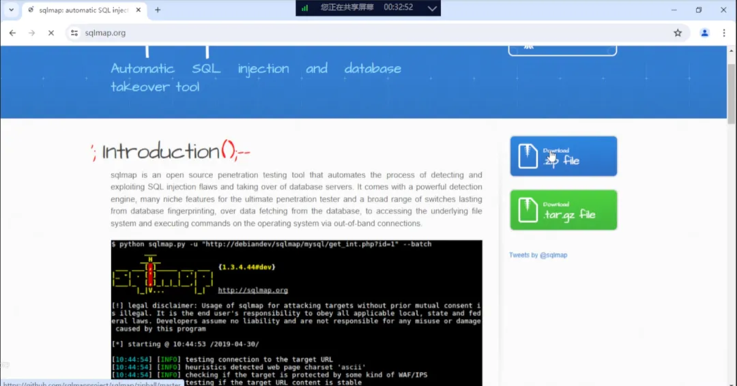Click the Introduction heading
The height and width of the screenshot is (386, 737).
(171, 151)
